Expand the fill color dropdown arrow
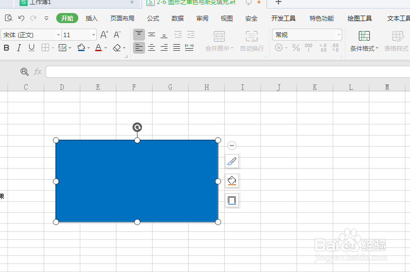The width and height of the screenshot is (410, 272). 89,48
